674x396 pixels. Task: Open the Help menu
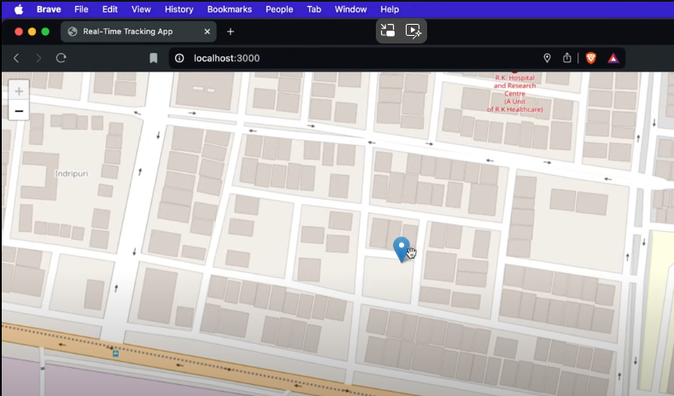(x=390, y=9)
